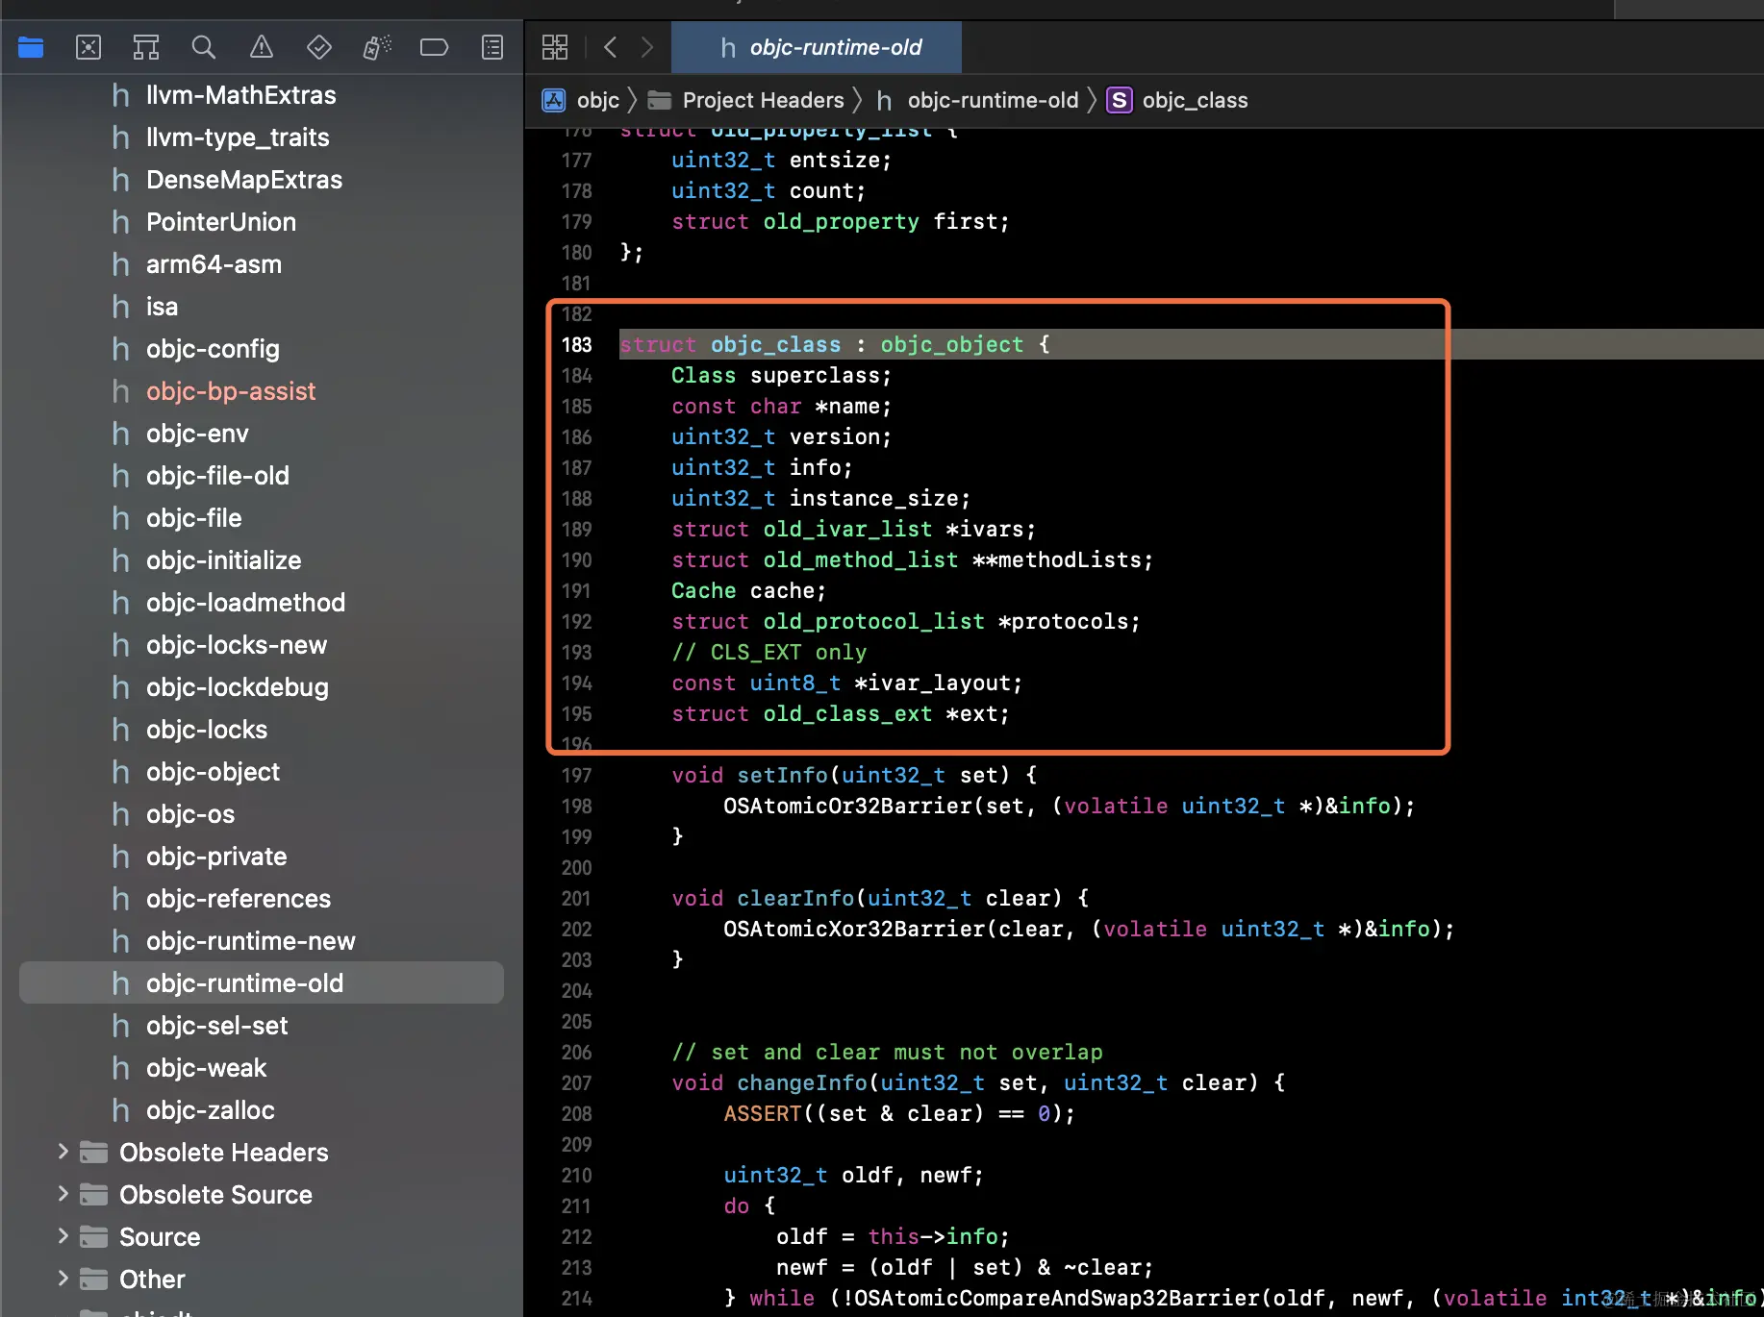Expand the Obsolete Source folder
This screenshot has width=1764, height=1317.
click(x=63, y=1194)
